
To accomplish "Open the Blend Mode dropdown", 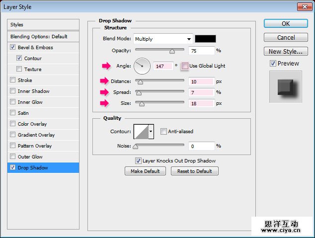I will (x=163, y=39).
